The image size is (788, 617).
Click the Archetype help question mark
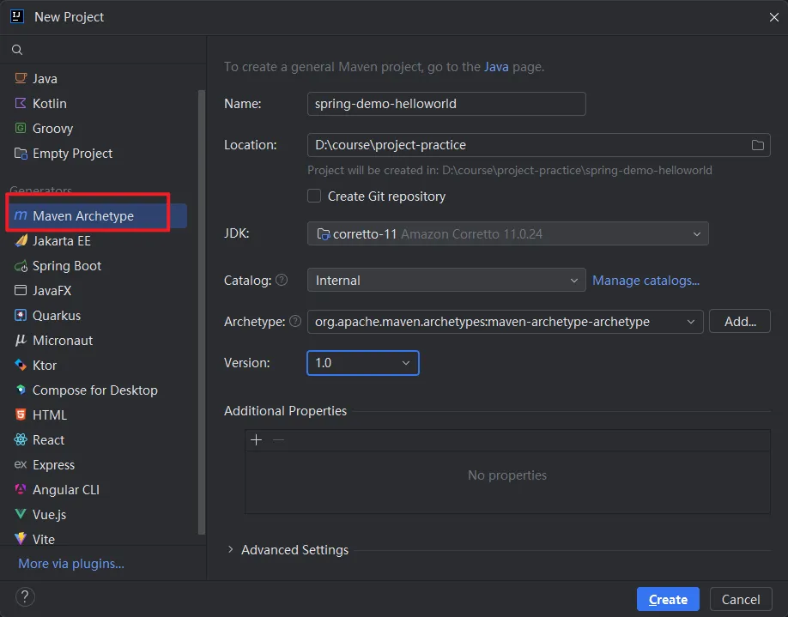click(295, 321)
